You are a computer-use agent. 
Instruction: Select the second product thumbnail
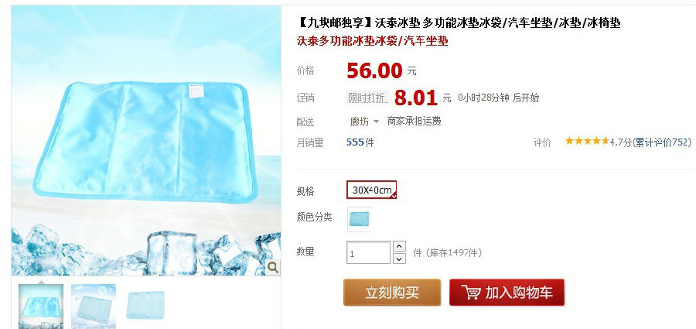click(94, 307)
